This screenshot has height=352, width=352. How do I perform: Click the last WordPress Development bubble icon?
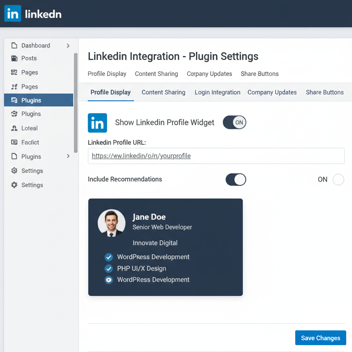109,280
